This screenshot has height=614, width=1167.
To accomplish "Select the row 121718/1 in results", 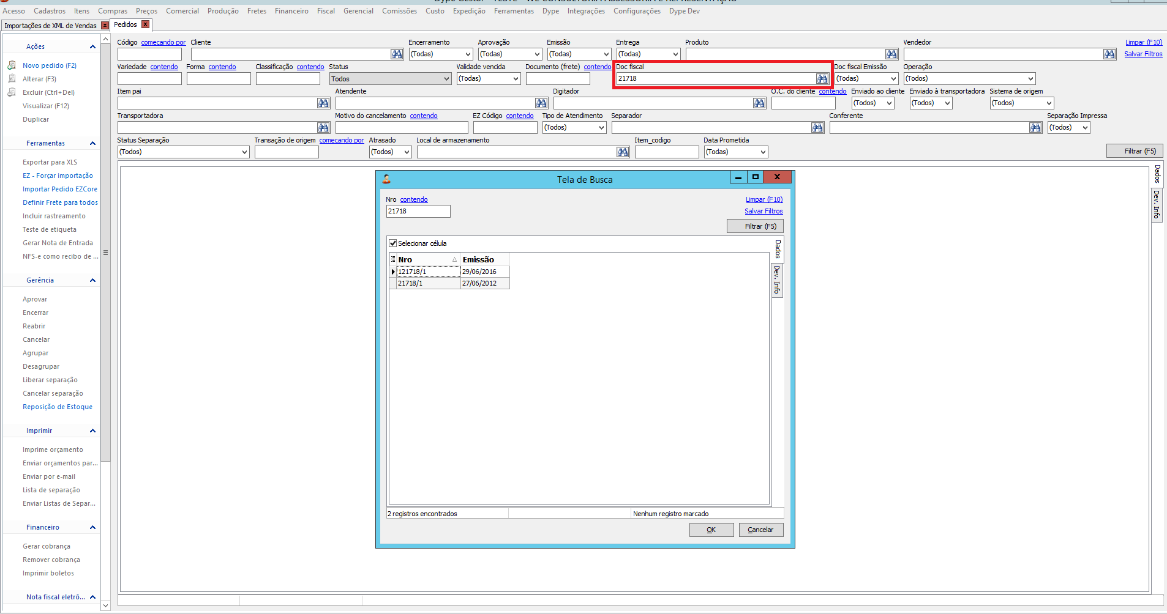I will click(449, 272).
